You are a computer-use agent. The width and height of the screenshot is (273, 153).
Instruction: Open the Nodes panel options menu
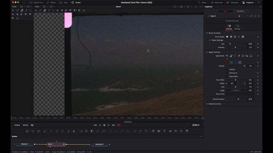tap(201, 136)
